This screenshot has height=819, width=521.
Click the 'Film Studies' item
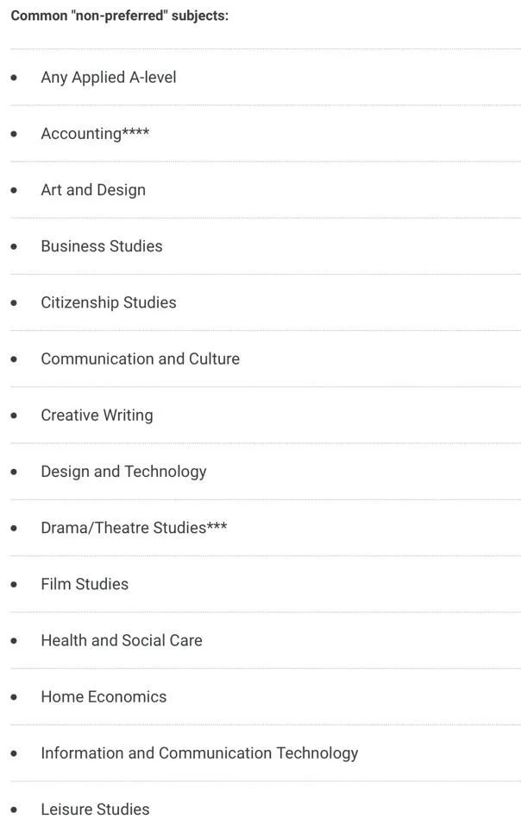85,584
